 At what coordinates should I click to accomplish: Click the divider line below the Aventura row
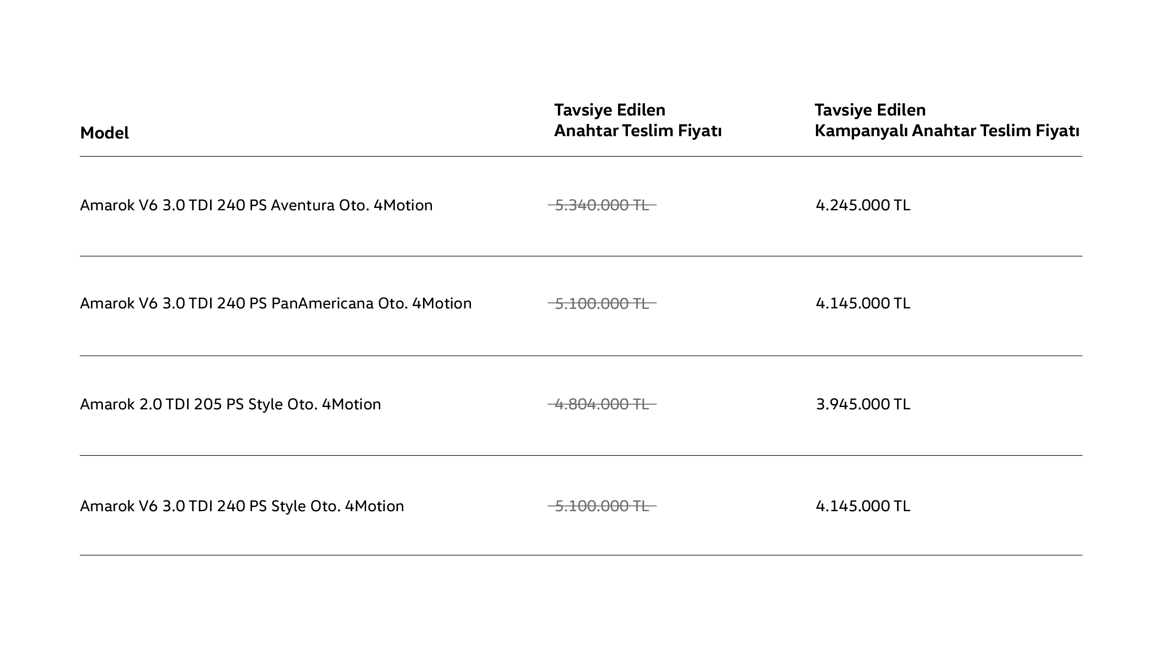tap(581, 256)
